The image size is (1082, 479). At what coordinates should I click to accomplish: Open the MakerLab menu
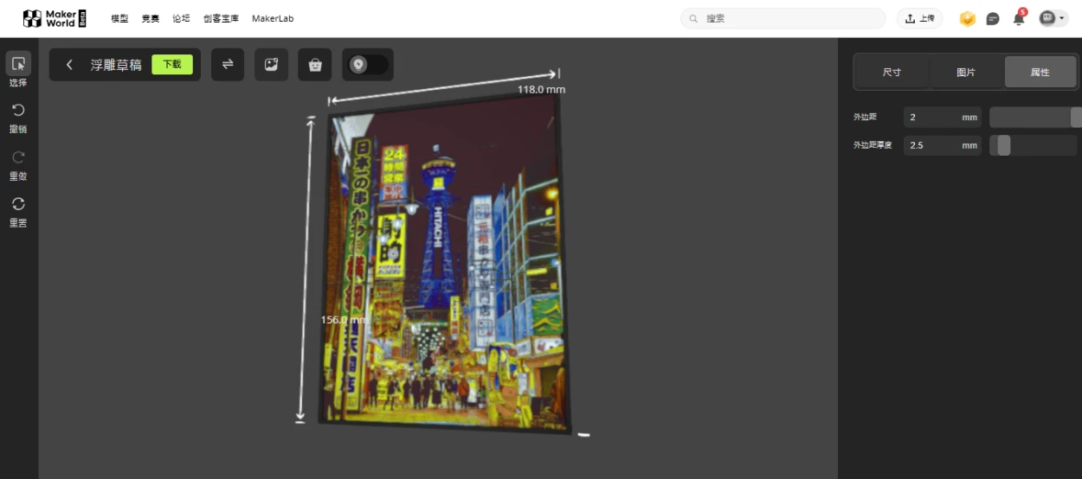(273, 18)
